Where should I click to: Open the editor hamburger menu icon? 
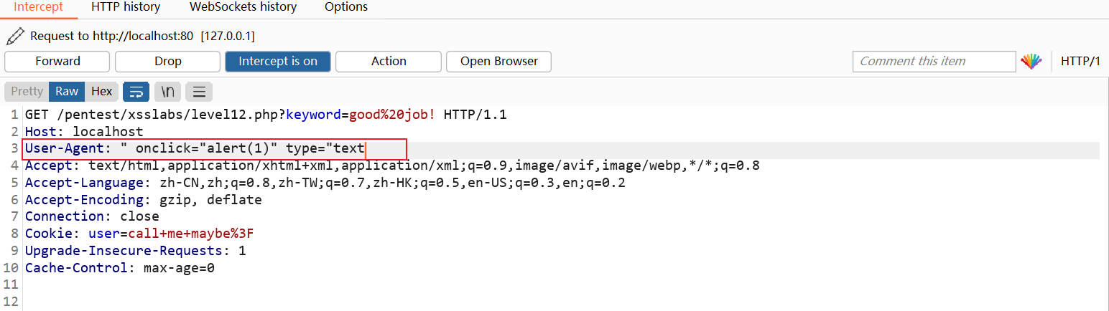click(x=199, y=92)
